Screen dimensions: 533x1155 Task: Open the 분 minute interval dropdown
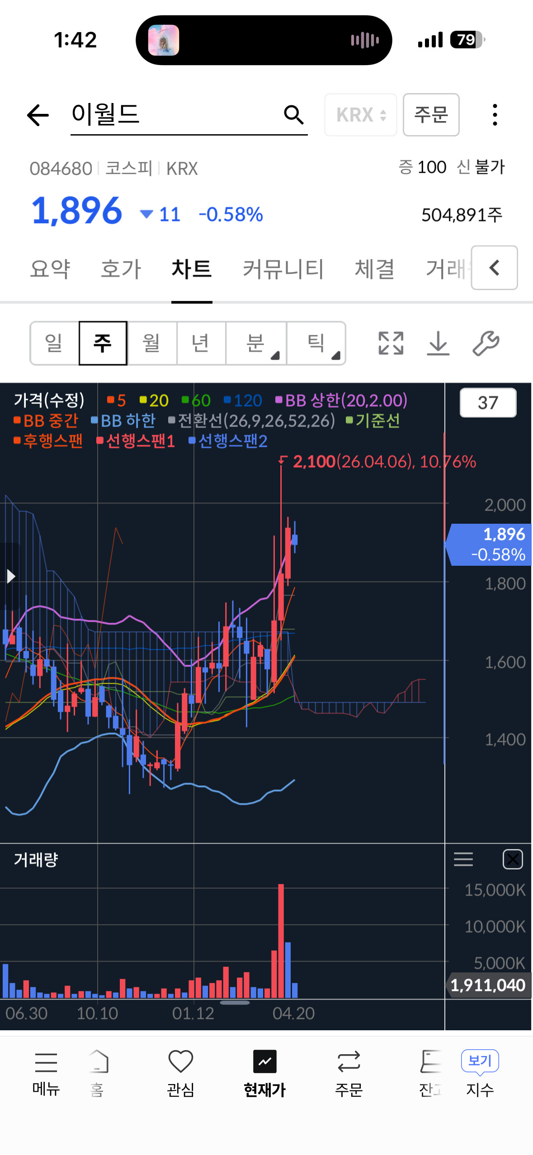256,343
